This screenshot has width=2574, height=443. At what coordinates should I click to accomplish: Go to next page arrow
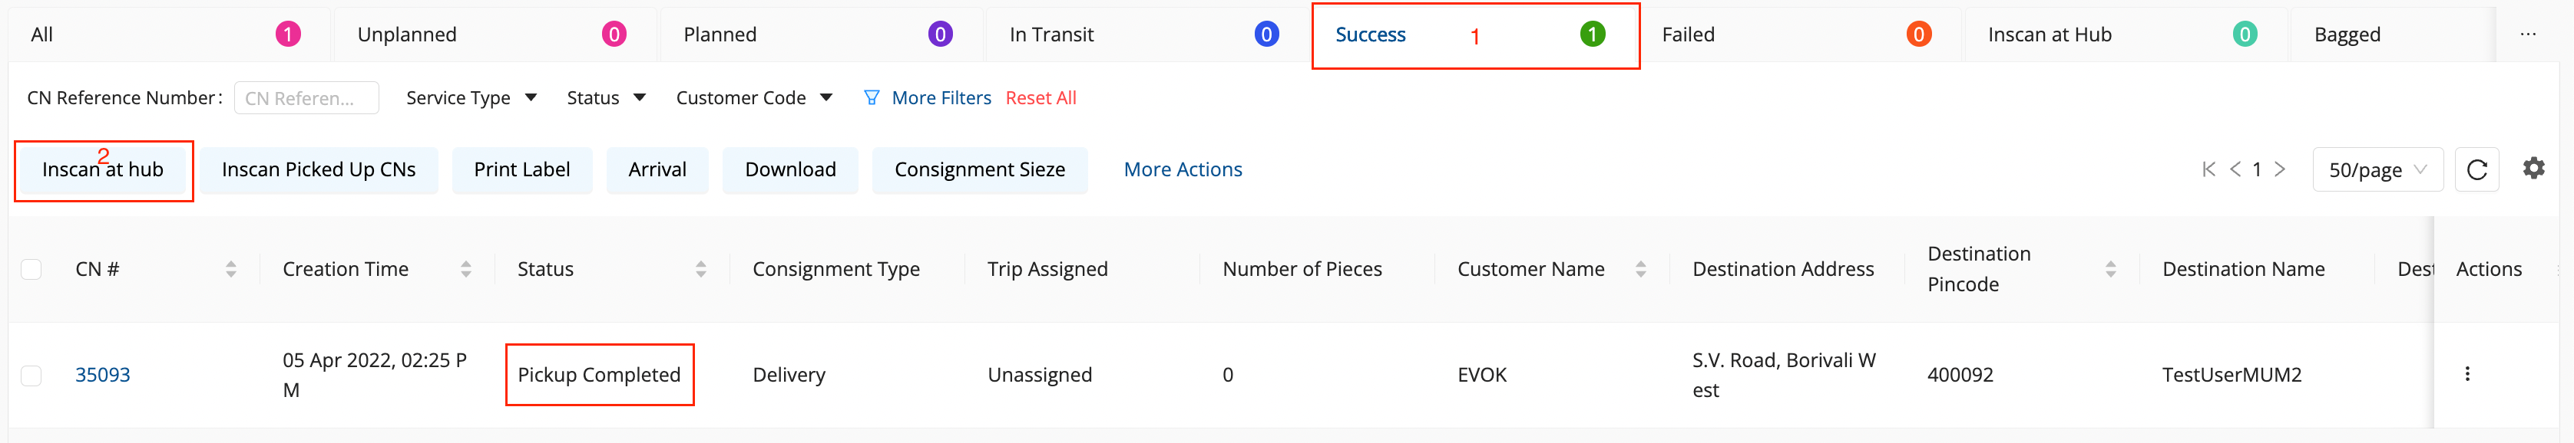(x=2280, y=169)
